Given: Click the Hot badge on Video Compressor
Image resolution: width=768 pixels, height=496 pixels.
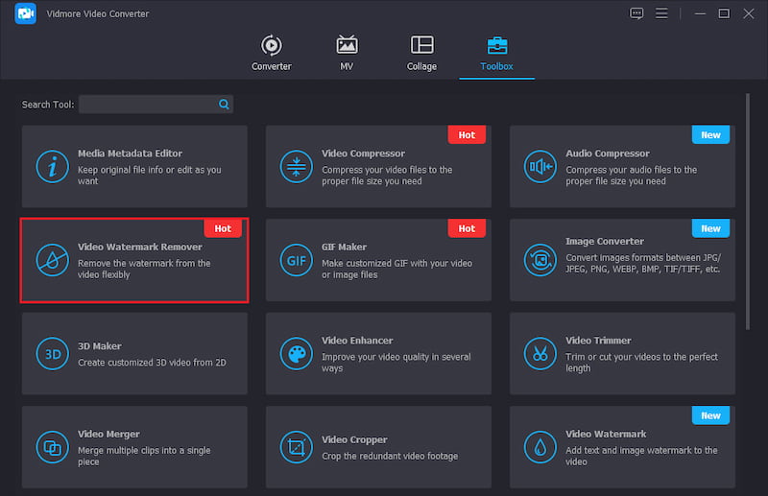Looking at the screenshot, I should [467, 134].
